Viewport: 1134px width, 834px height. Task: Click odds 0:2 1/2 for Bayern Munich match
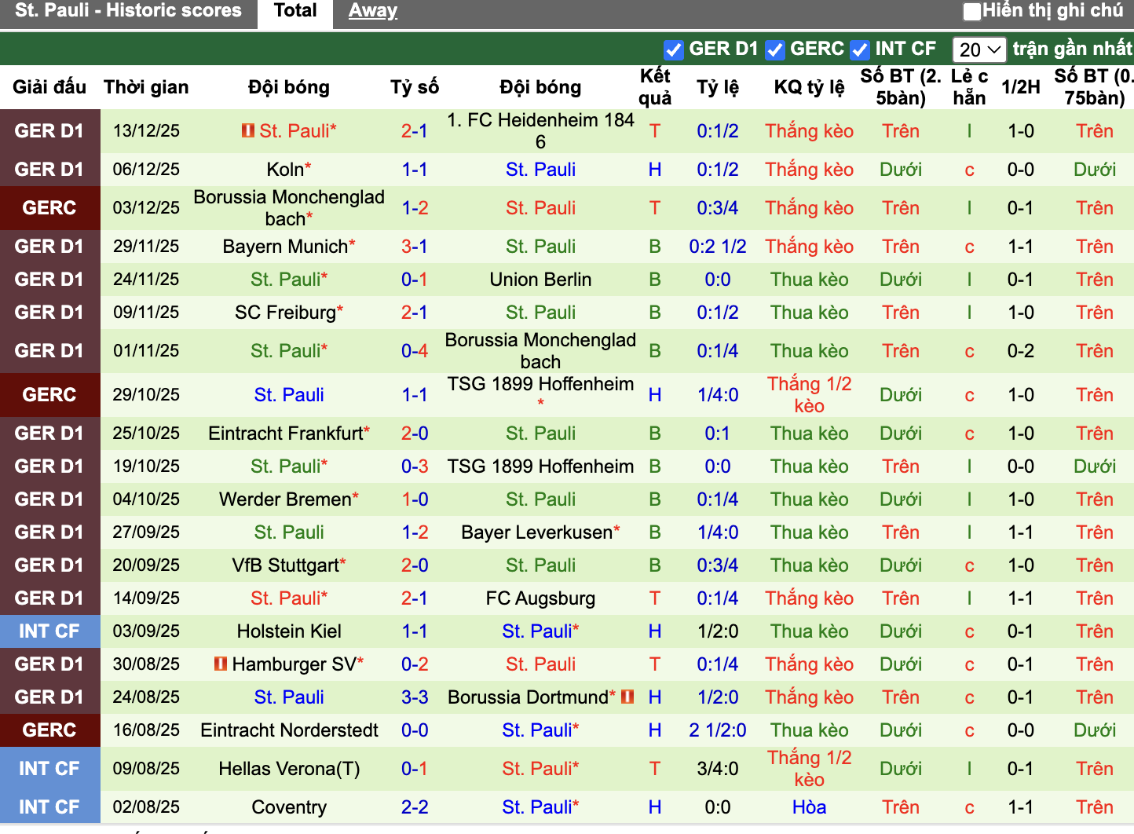coord(718,247)
